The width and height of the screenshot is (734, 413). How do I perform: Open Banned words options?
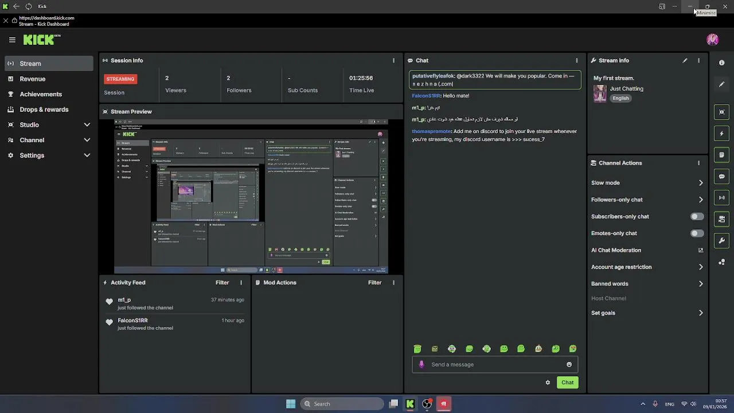pos(647,283)
